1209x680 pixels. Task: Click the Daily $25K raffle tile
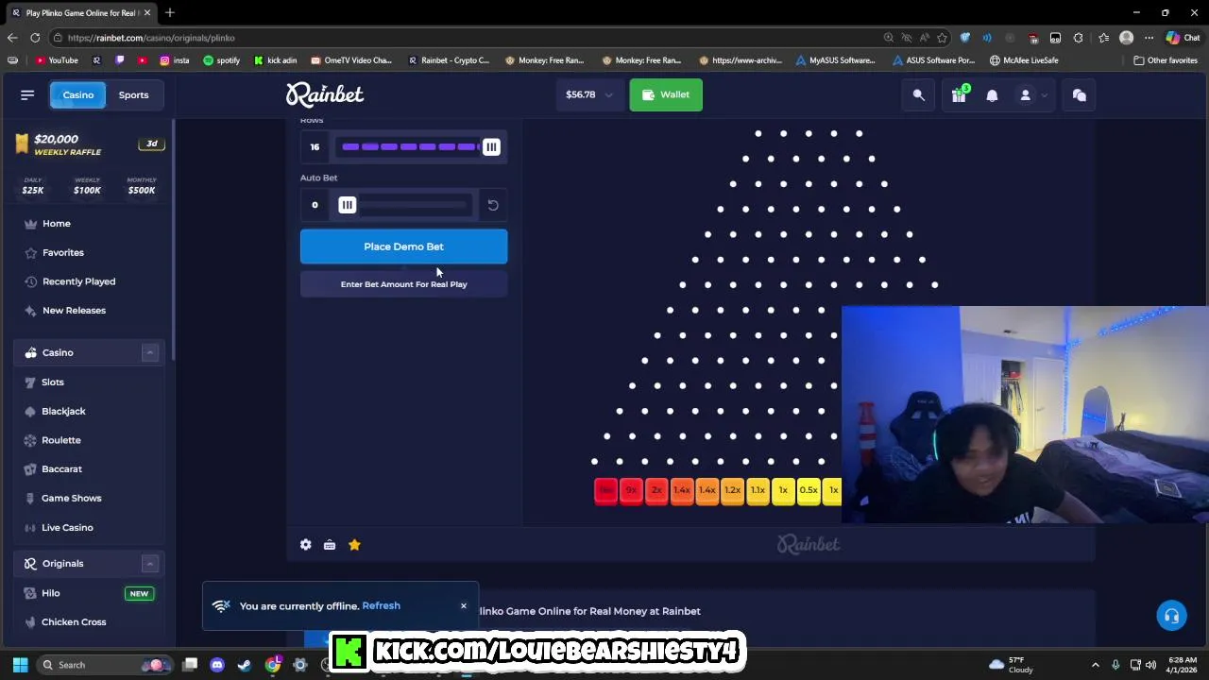tap(33, 186)
